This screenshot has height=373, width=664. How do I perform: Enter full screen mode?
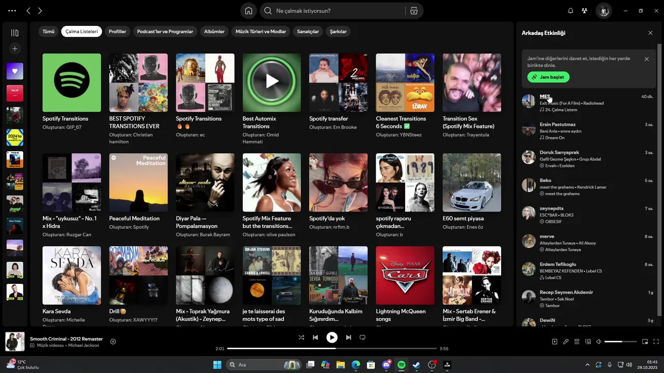[x=656, y=342]
